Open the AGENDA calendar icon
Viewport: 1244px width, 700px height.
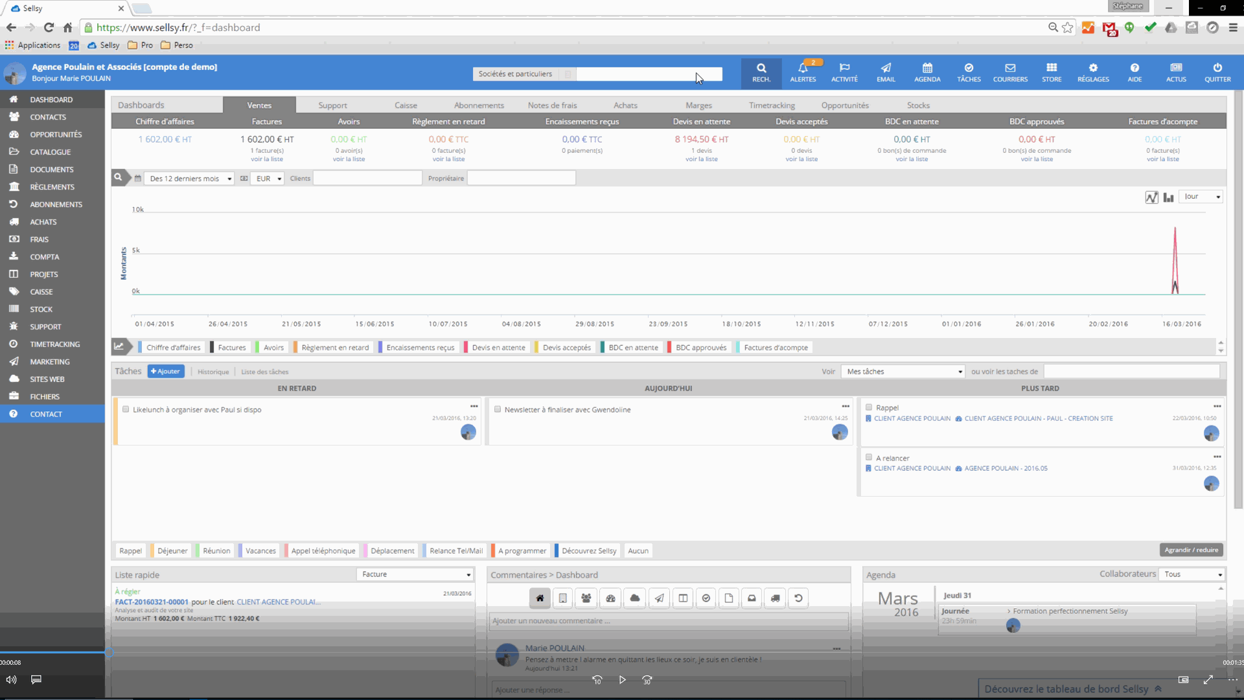[927, 73]
